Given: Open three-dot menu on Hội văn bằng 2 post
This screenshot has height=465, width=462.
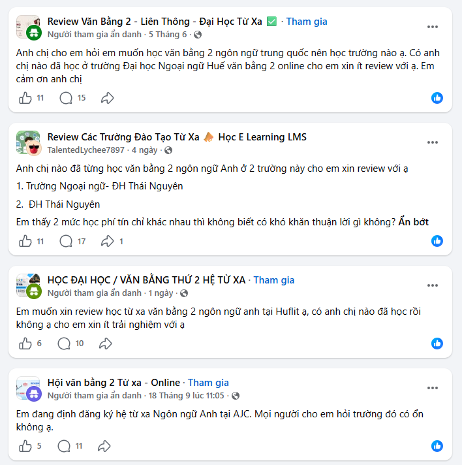Looking at the screenshot, I should tap(433, 388).
